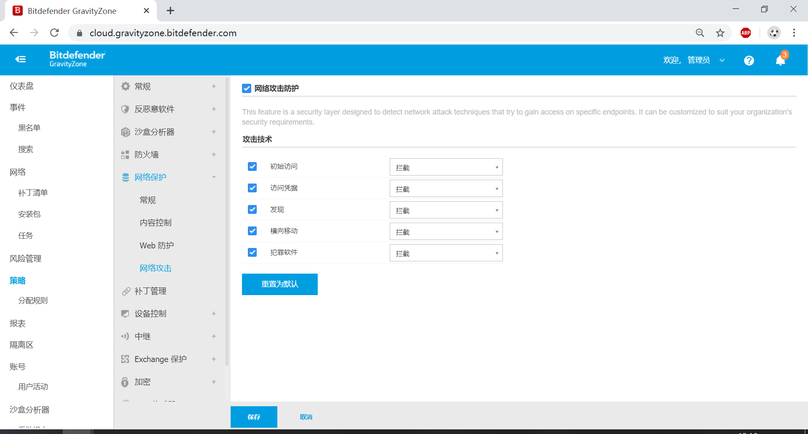
Task: Go back using the browser back arrow
Action: tap(14, 33)
